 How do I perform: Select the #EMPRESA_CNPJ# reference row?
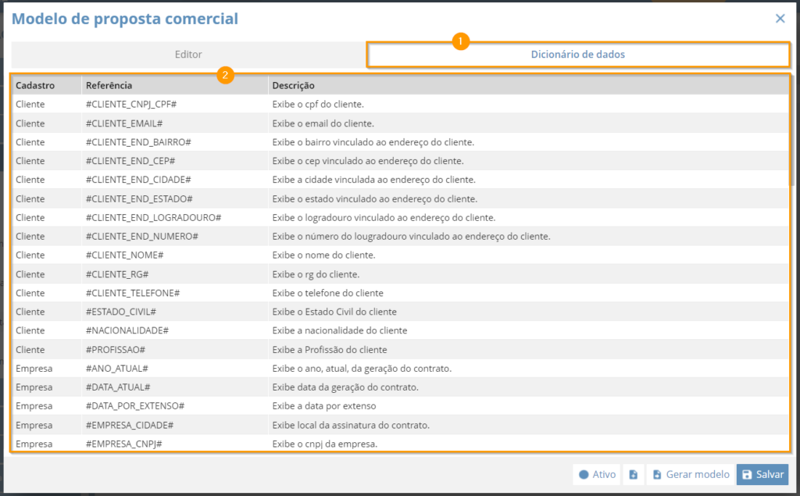pos(400,444)
